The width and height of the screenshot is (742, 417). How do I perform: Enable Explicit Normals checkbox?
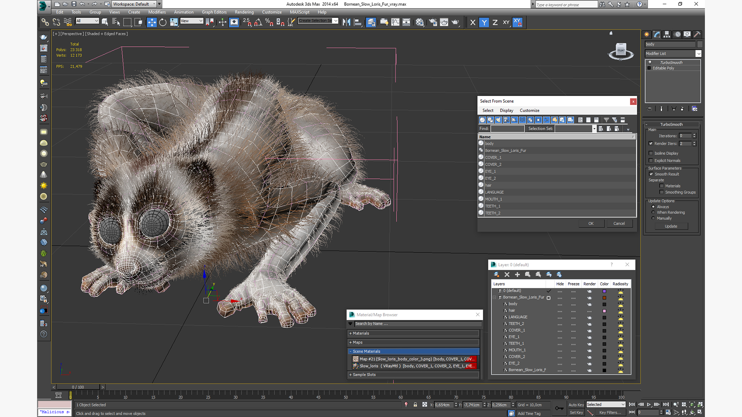(x=651, y=160)
